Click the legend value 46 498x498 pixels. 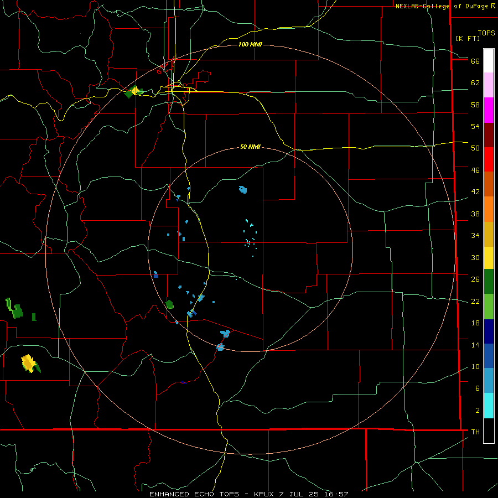pos(475,170)
